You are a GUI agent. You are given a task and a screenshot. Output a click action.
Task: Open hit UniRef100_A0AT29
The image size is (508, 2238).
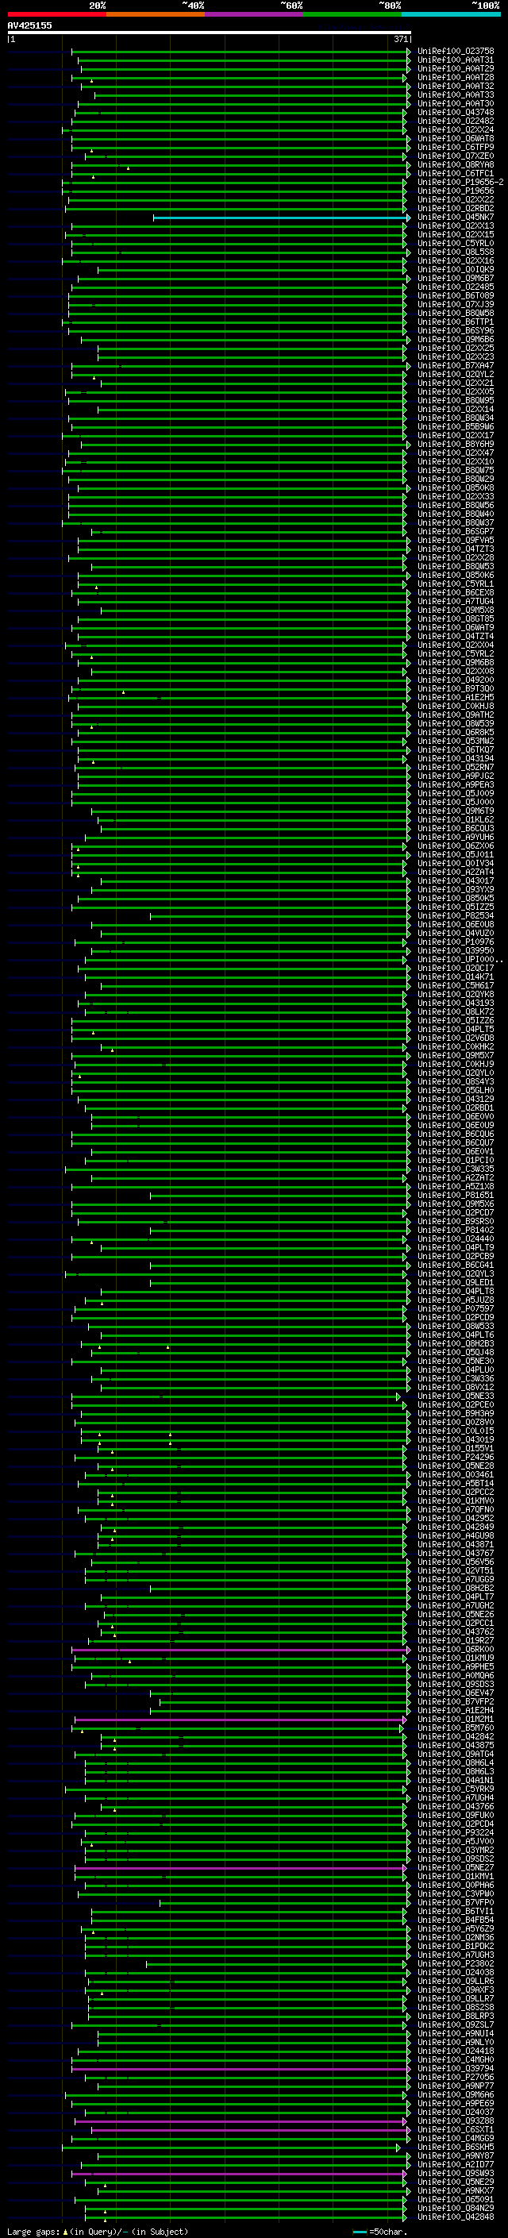pos(456,68)
